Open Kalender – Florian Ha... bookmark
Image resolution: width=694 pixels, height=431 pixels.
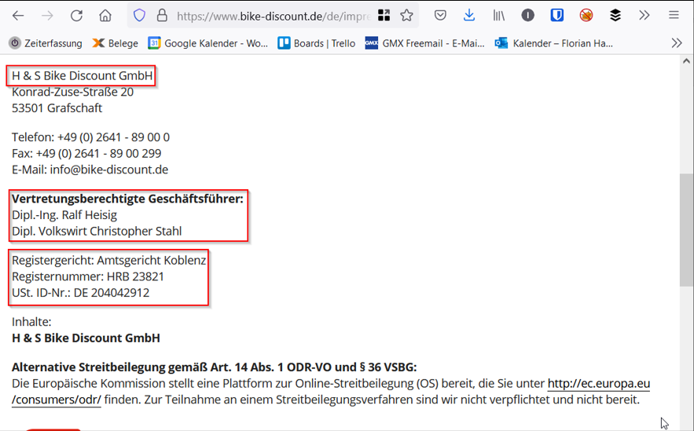pyautogui.click(x=553, y=43)
